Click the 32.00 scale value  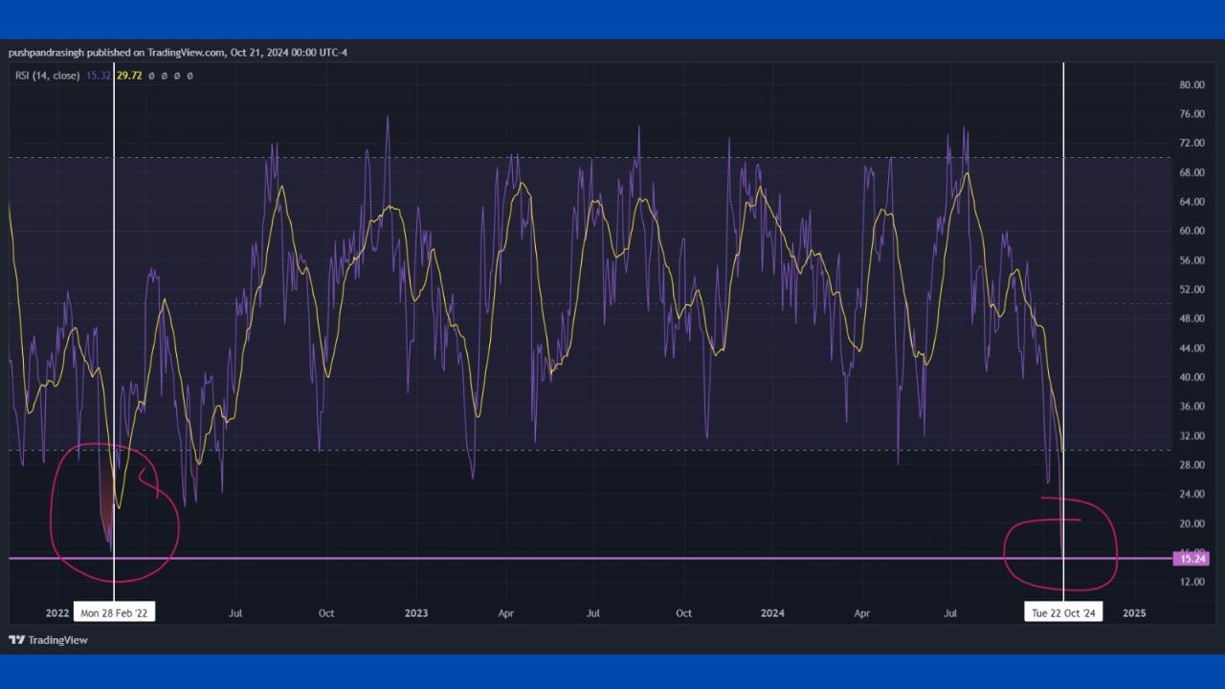[x=1192, y=435]
